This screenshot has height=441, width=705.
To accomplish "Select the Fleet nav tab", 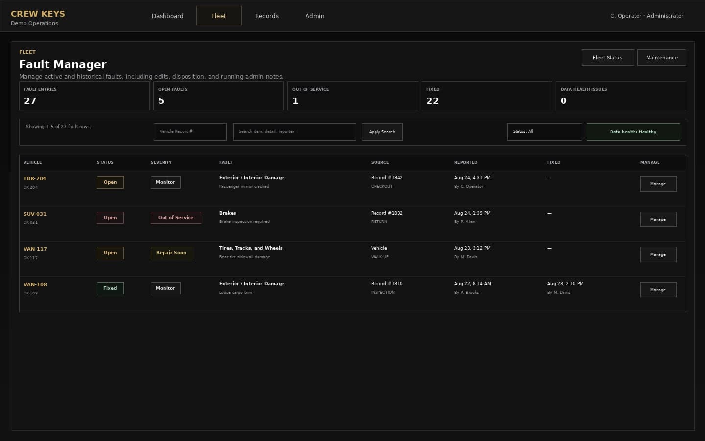I will 219,16.
